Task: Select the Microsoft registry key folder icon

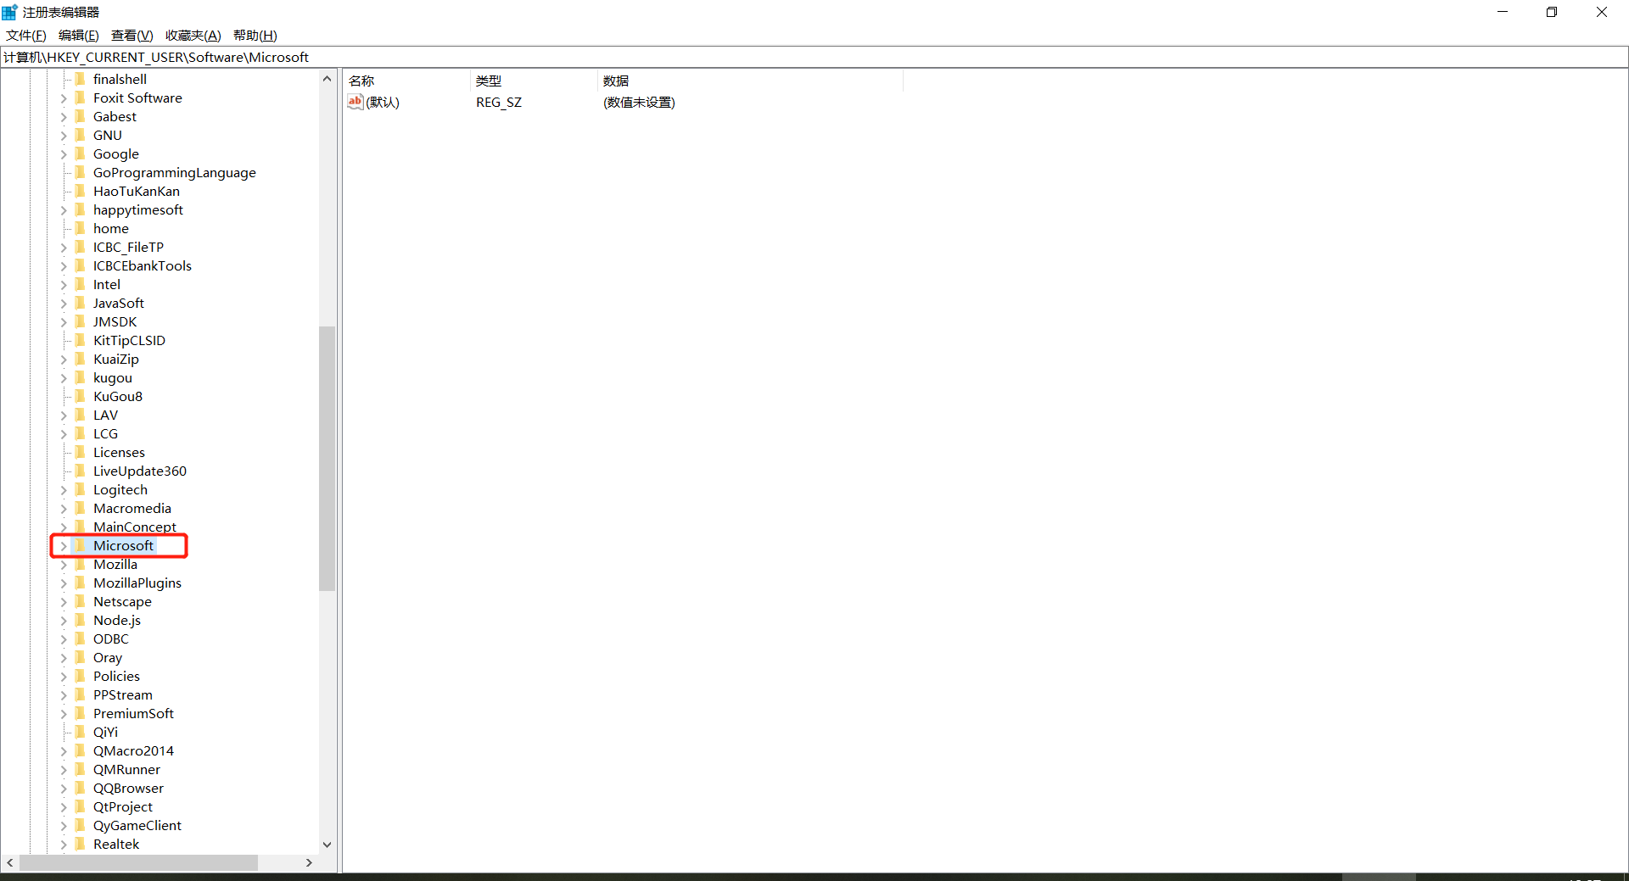Action: pos(81,546)
